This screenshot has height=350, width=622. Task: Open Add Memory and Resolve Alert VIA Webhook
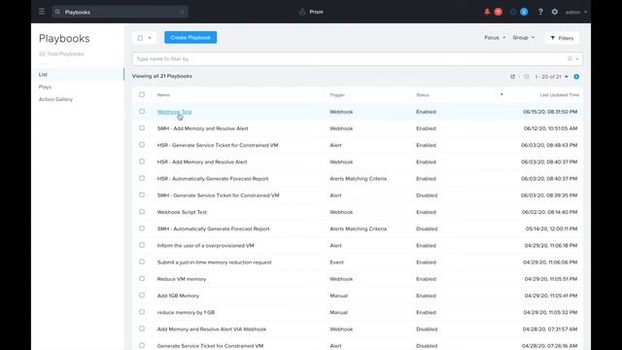[212, 329]
